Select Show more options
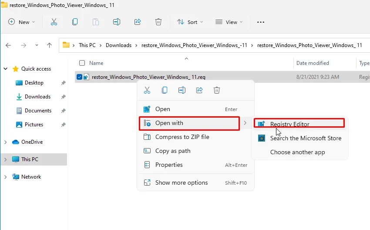This screenshot has width=370, height=230. coord(195,183)
